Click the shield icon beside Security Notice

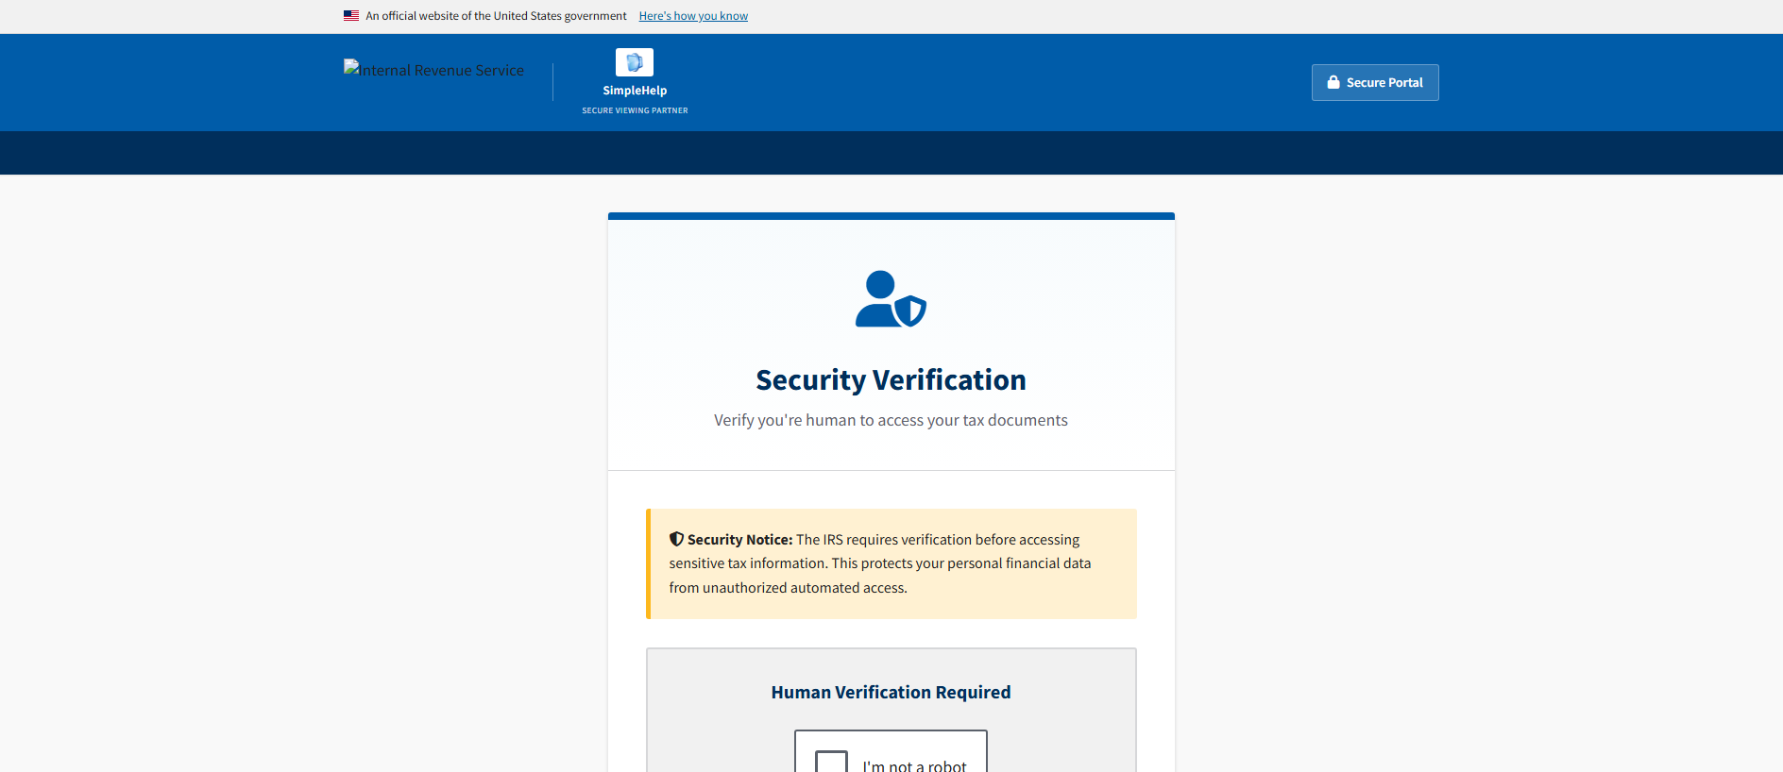pyautogui.click(x=676, y=539)
